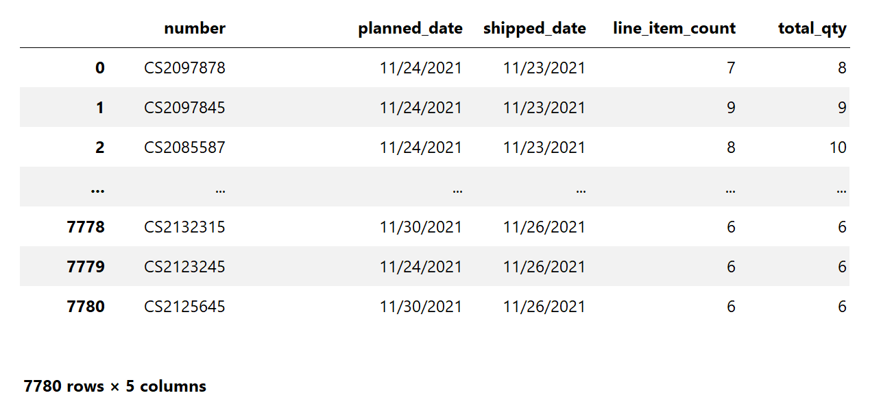
Task: Click the total_qty column header
Action: coord(812,29)
